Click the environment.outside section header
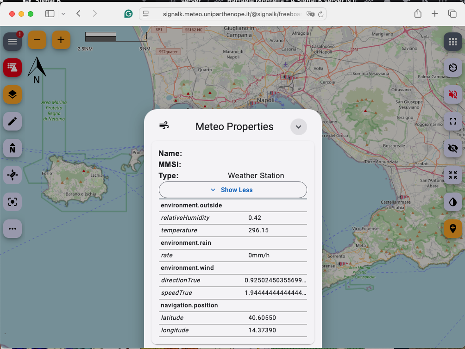 coord(191,206)
